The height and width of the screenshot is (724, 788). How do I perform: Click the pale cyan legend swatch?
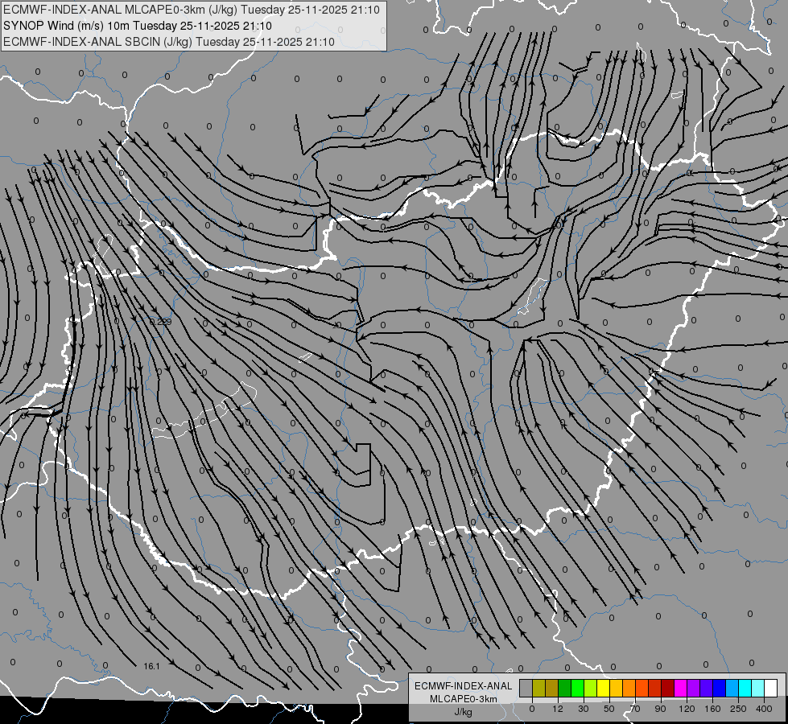click(x=758, y=688)
